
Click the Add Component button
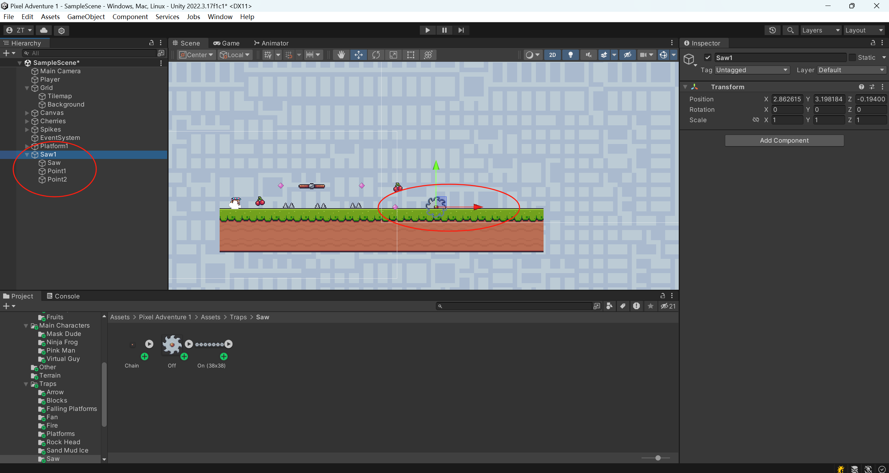(784, 141)
